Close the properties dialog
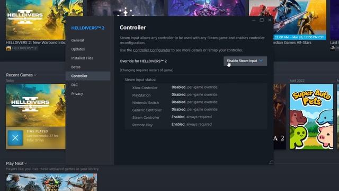This screenshot has width=339, height=191. (270, 20)
